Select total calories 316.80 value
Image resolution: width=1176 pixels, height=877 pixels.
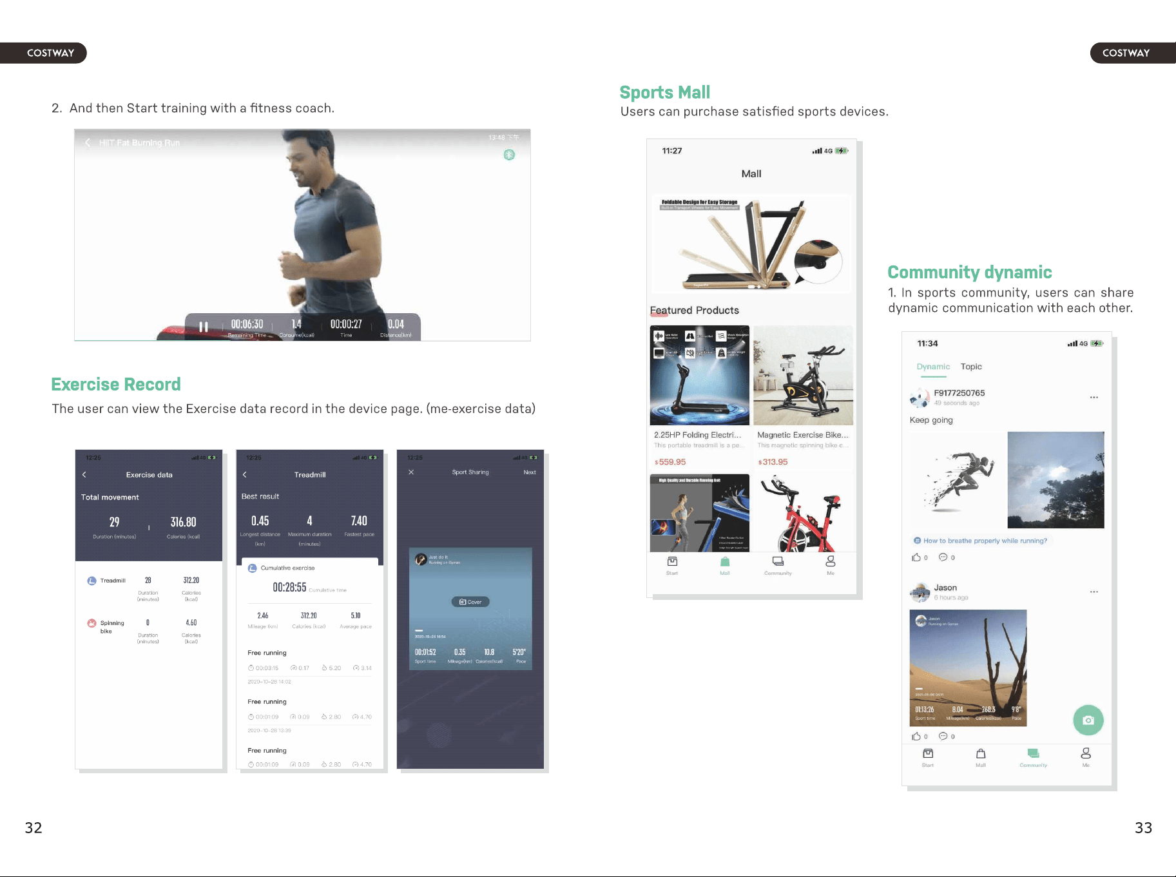pos(184,522)
